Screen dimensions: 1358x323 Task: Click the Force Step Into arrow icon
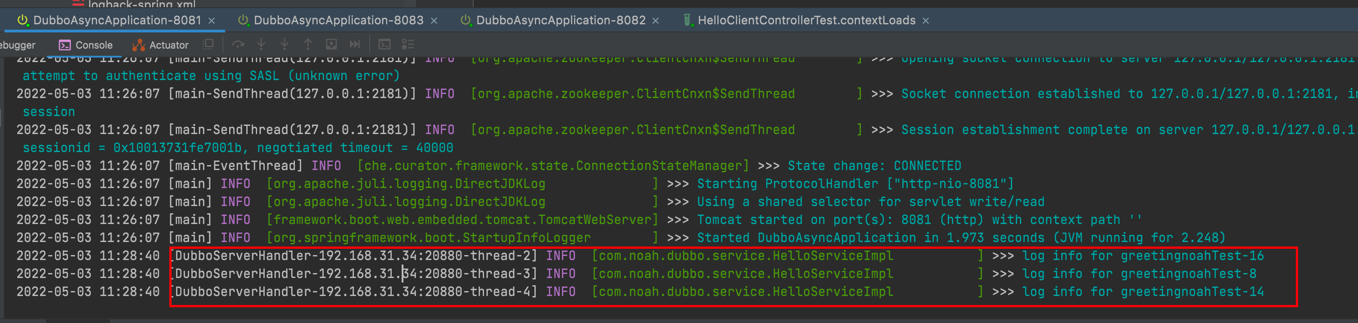coord(285,44)
